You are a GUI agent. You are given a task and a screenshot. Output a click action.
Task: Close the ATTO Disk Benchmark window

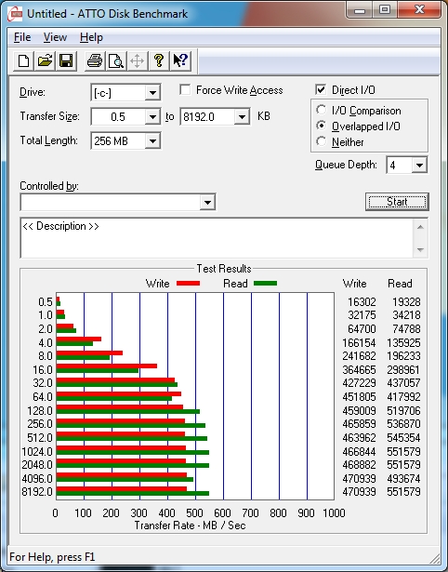click(419, 9)
